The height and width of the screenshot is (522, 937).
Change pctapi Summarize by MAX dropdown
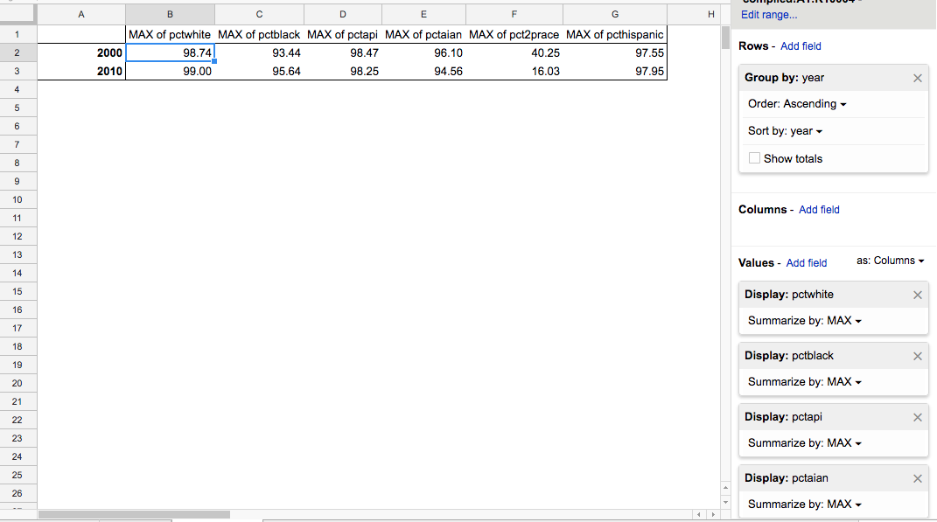pyautogui.click(x=804, y=443)
